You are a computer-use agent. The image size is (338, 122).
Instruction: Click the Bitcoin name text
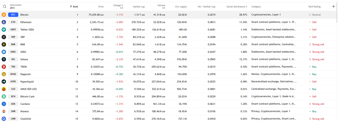pos(24,15)
